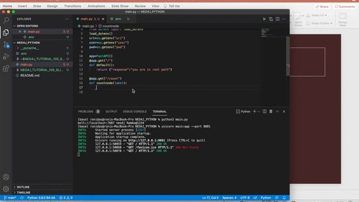Split the terminal panel
The height and width of the screenshot is (202, 359).
264,112
